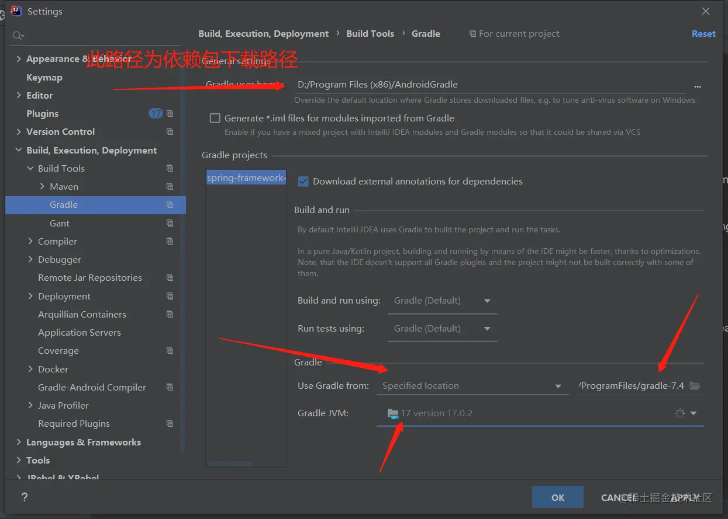Click the help question mark icon
The width and height of the screenshot is (728, 519).
pos(25,497)
